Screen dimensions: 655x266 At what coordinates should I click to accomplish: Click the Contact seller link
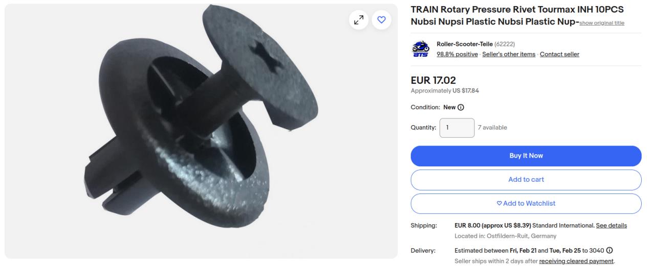tap(559, 54)
